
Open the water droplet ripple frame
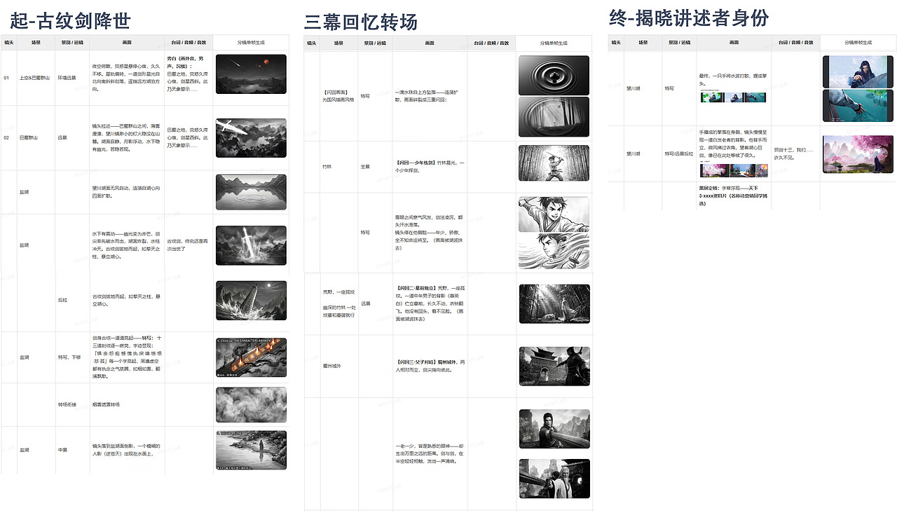(x=554, y=75)
